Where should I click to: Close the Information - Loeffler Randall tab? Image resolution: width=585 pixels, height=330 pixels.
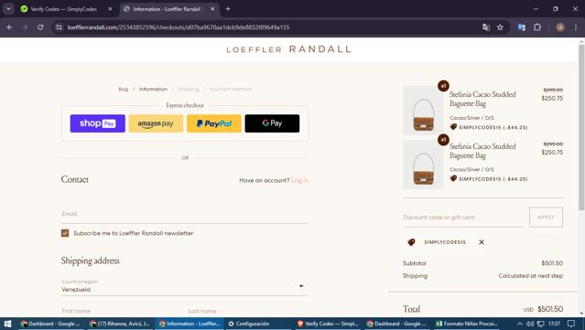click(212, 9)
